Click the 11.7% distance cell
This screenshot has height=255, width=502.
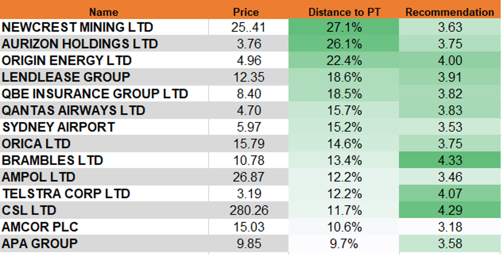point(344,210)
